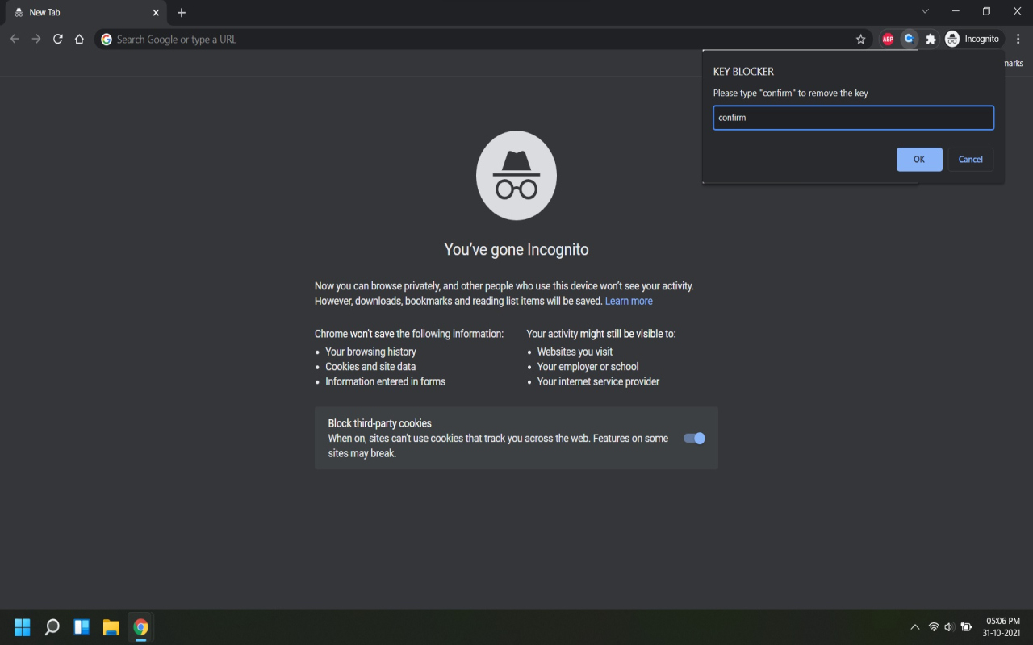Click the large Incognito spy icon

[x=516, y=176]
